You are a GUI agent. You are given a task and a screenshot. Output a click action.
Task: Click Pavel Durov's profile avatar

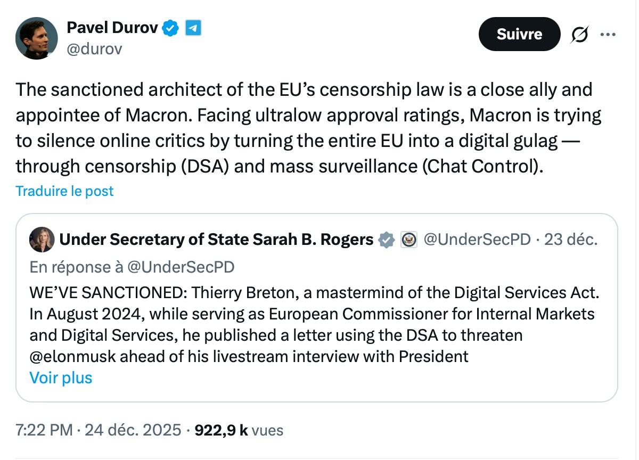(x=36, y=38)
